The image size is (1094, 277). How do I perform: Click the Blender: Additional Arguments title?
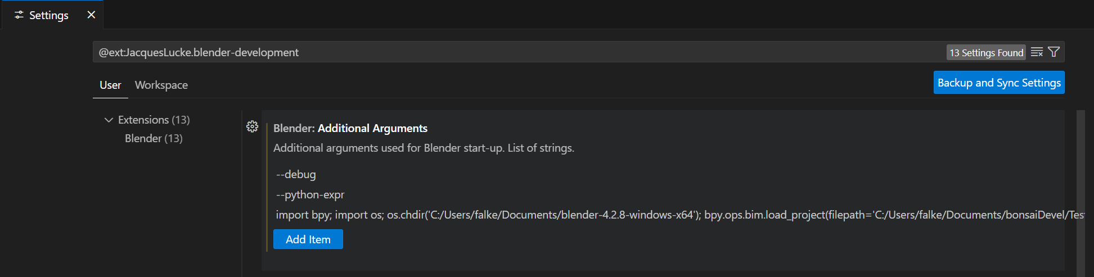(350, 128)
